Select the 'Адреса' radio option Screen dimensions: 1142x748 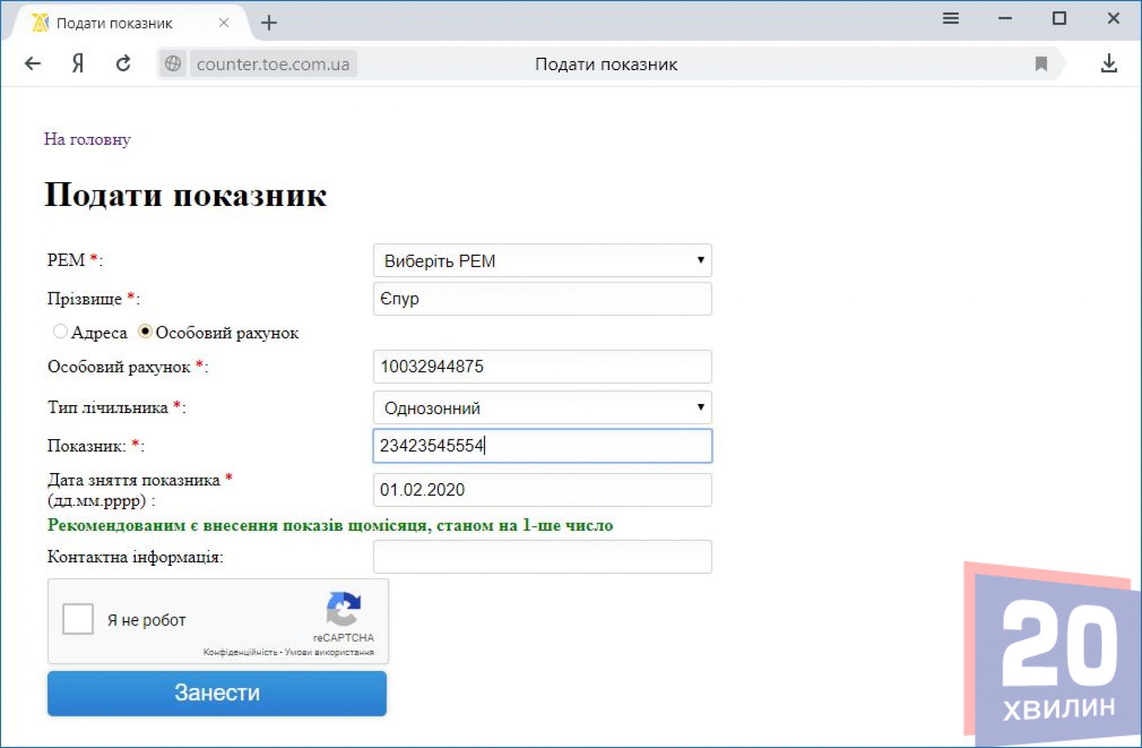coord(60,331)
